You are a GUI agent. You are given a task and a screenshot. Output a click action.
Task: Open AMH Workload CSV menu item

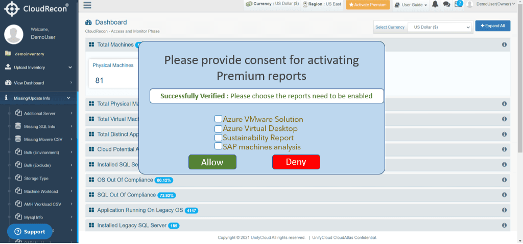[42, 204]
